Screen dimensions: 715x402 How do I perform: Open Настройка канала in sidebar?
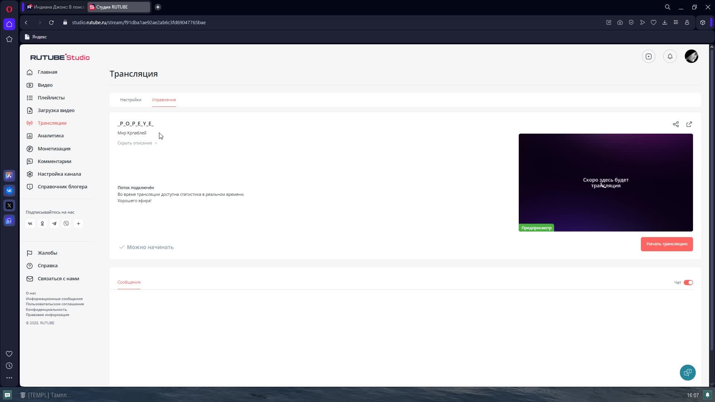[54, 174]
